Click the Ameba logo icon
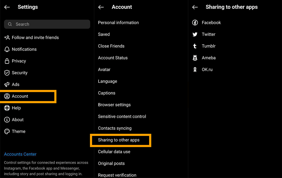This screenshot has width=282, height=178. tap(195, 58)
